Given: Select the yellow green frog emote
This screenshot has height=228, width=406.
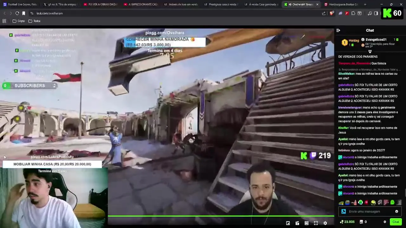Looking at the screenshot, I should [x=373, y=203].
